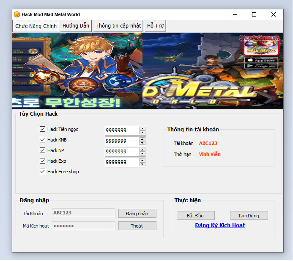Open the Hướng Dẫn tab

coord(76,26)
